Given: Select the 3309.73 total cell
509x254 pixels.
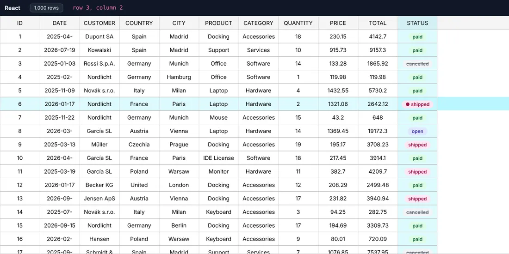Looking at the screenshot, I should pos(378,225).
